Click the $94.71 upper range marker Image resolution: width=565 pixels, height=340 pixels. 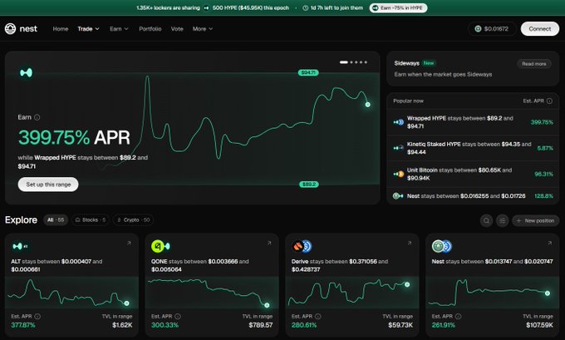pos(308,73)
